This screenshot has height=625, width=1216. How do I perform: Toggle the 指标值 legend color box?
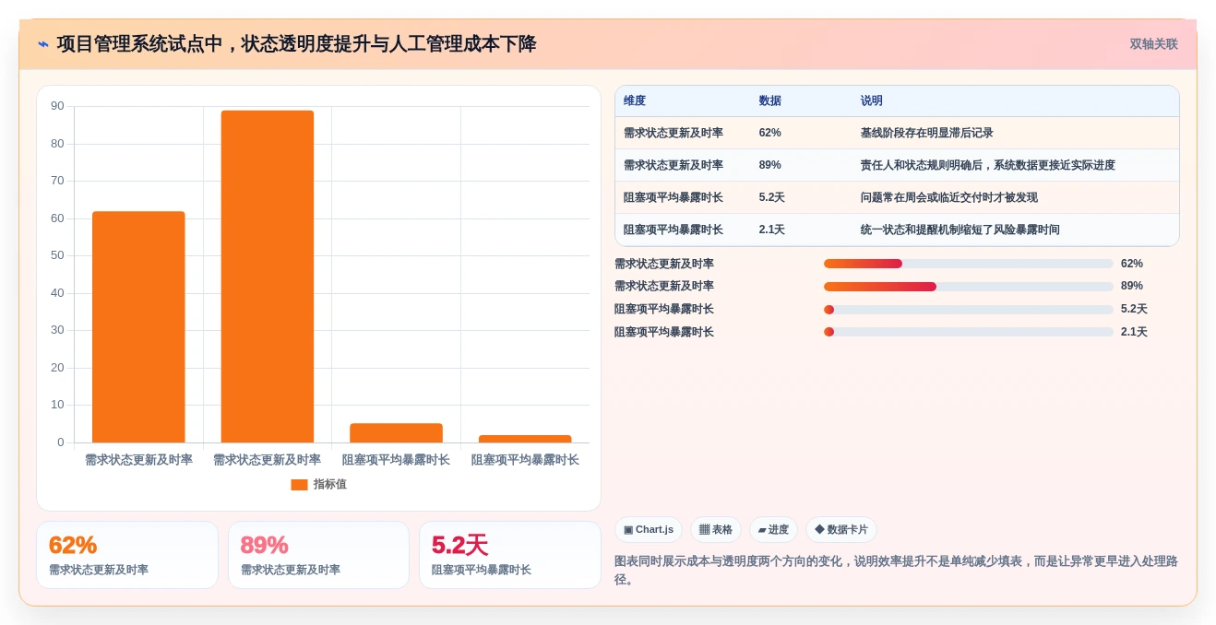point(299,485)
